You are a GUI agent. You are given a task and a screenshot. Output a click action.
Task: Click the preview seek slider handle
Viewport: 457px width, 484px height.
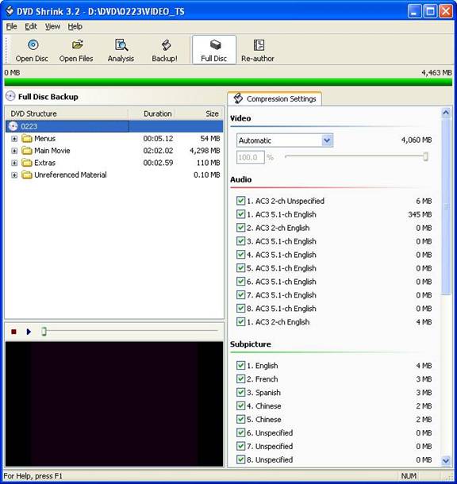point(44,332)
